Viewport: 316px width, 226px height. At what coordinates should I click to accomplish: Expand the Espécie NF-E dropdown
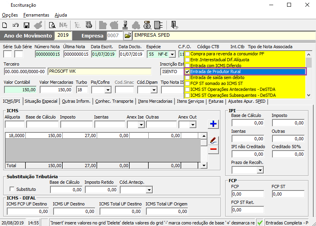click(x=172, y=54)
